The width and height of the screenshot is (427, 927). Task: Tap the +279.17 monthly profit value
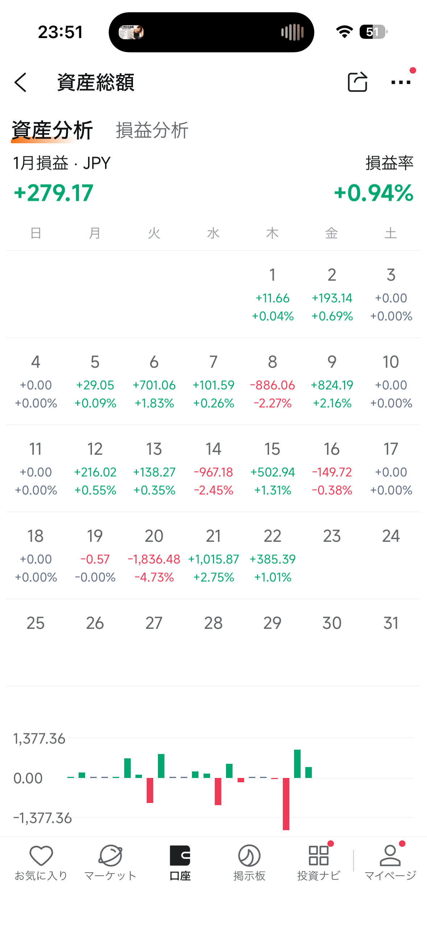click(x=54, y=193)
